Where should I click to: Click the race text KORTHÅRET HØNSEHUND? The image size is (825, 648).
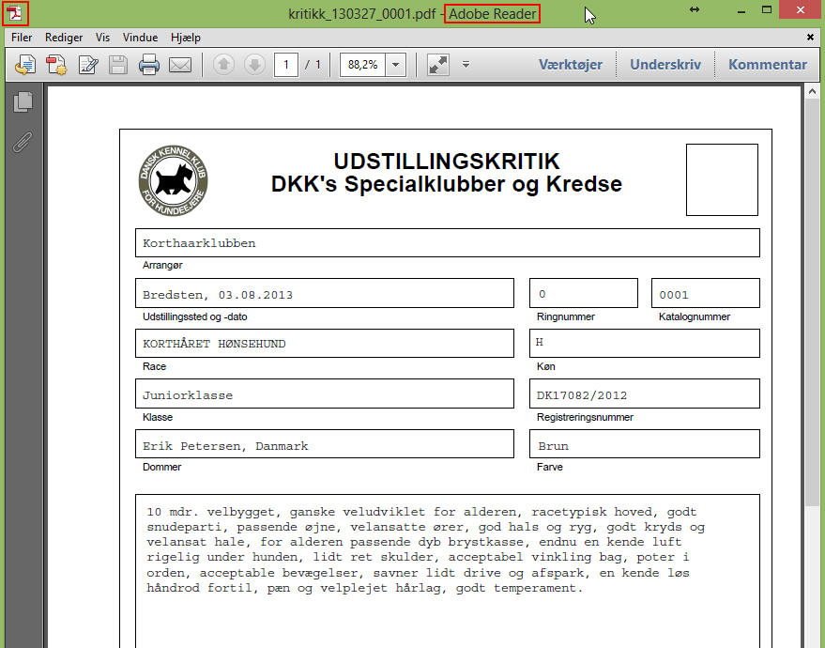(x=214, y=344)
